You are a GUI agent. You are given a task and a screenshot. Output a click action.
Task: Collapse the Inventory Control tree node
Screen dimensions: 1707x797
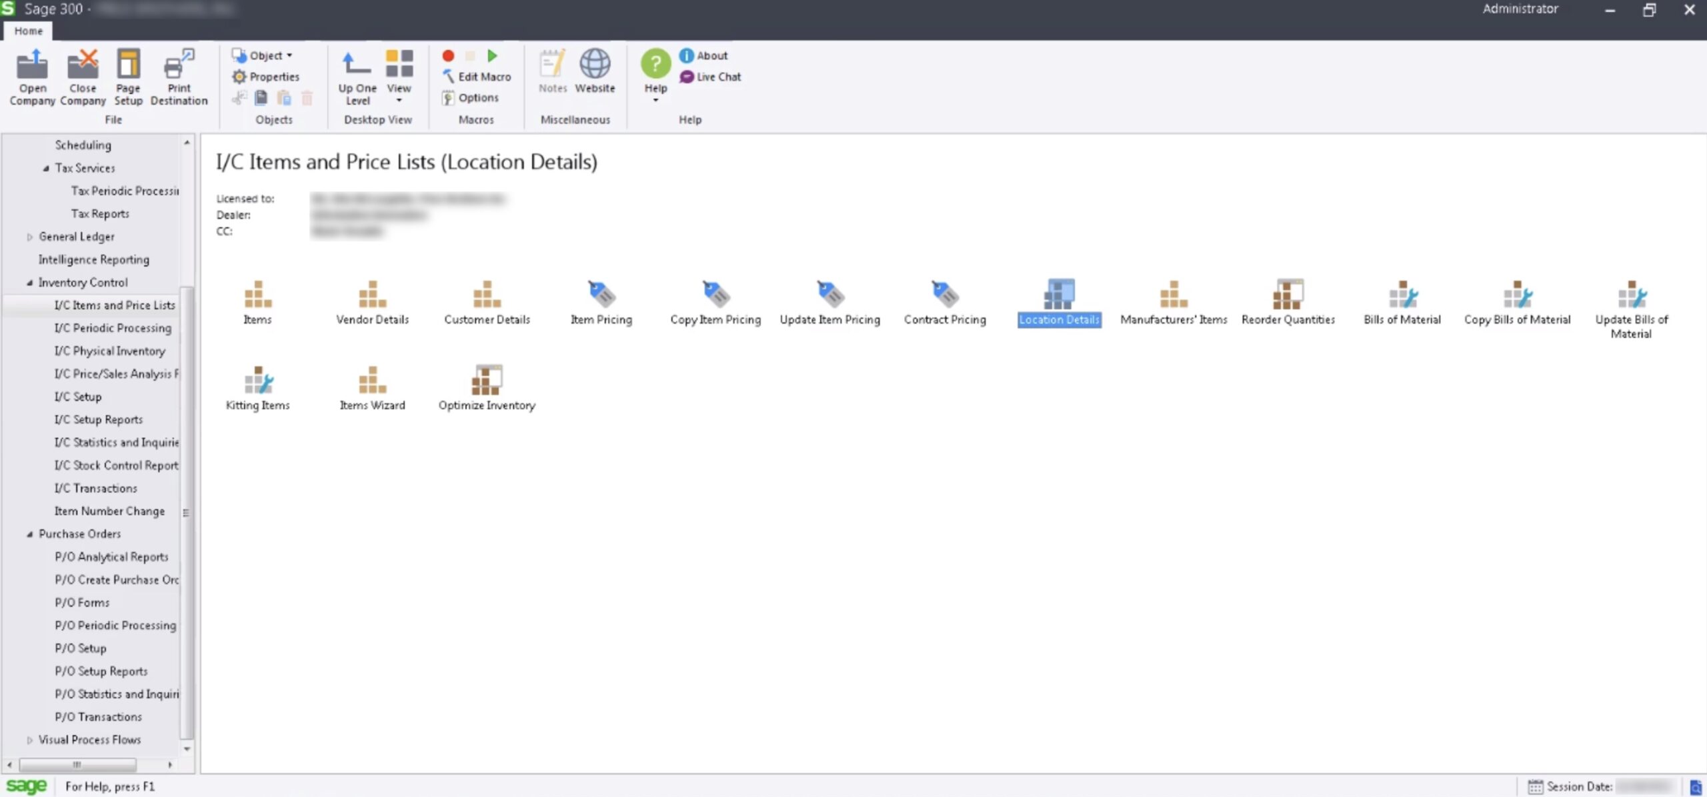click(x=29, y=283)
